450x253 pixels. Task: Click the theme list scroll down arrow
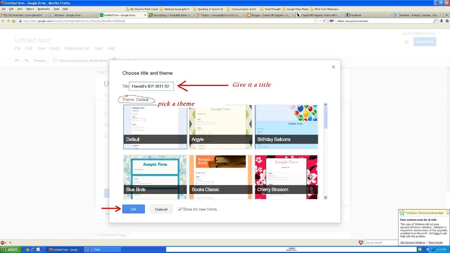(x=325, y=197)
